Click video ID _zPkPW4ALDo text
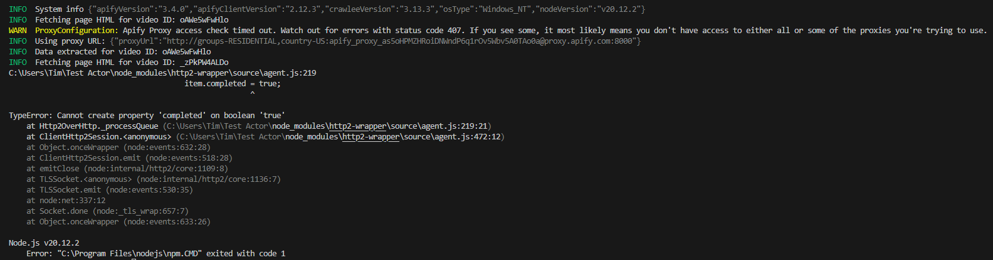 pyautogui.click(x=204, y=62)
